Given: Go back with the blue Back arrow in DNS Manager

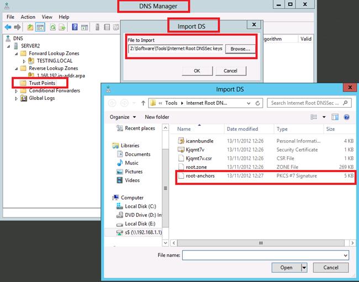Looking at the screenshot, I should point(8,27).
